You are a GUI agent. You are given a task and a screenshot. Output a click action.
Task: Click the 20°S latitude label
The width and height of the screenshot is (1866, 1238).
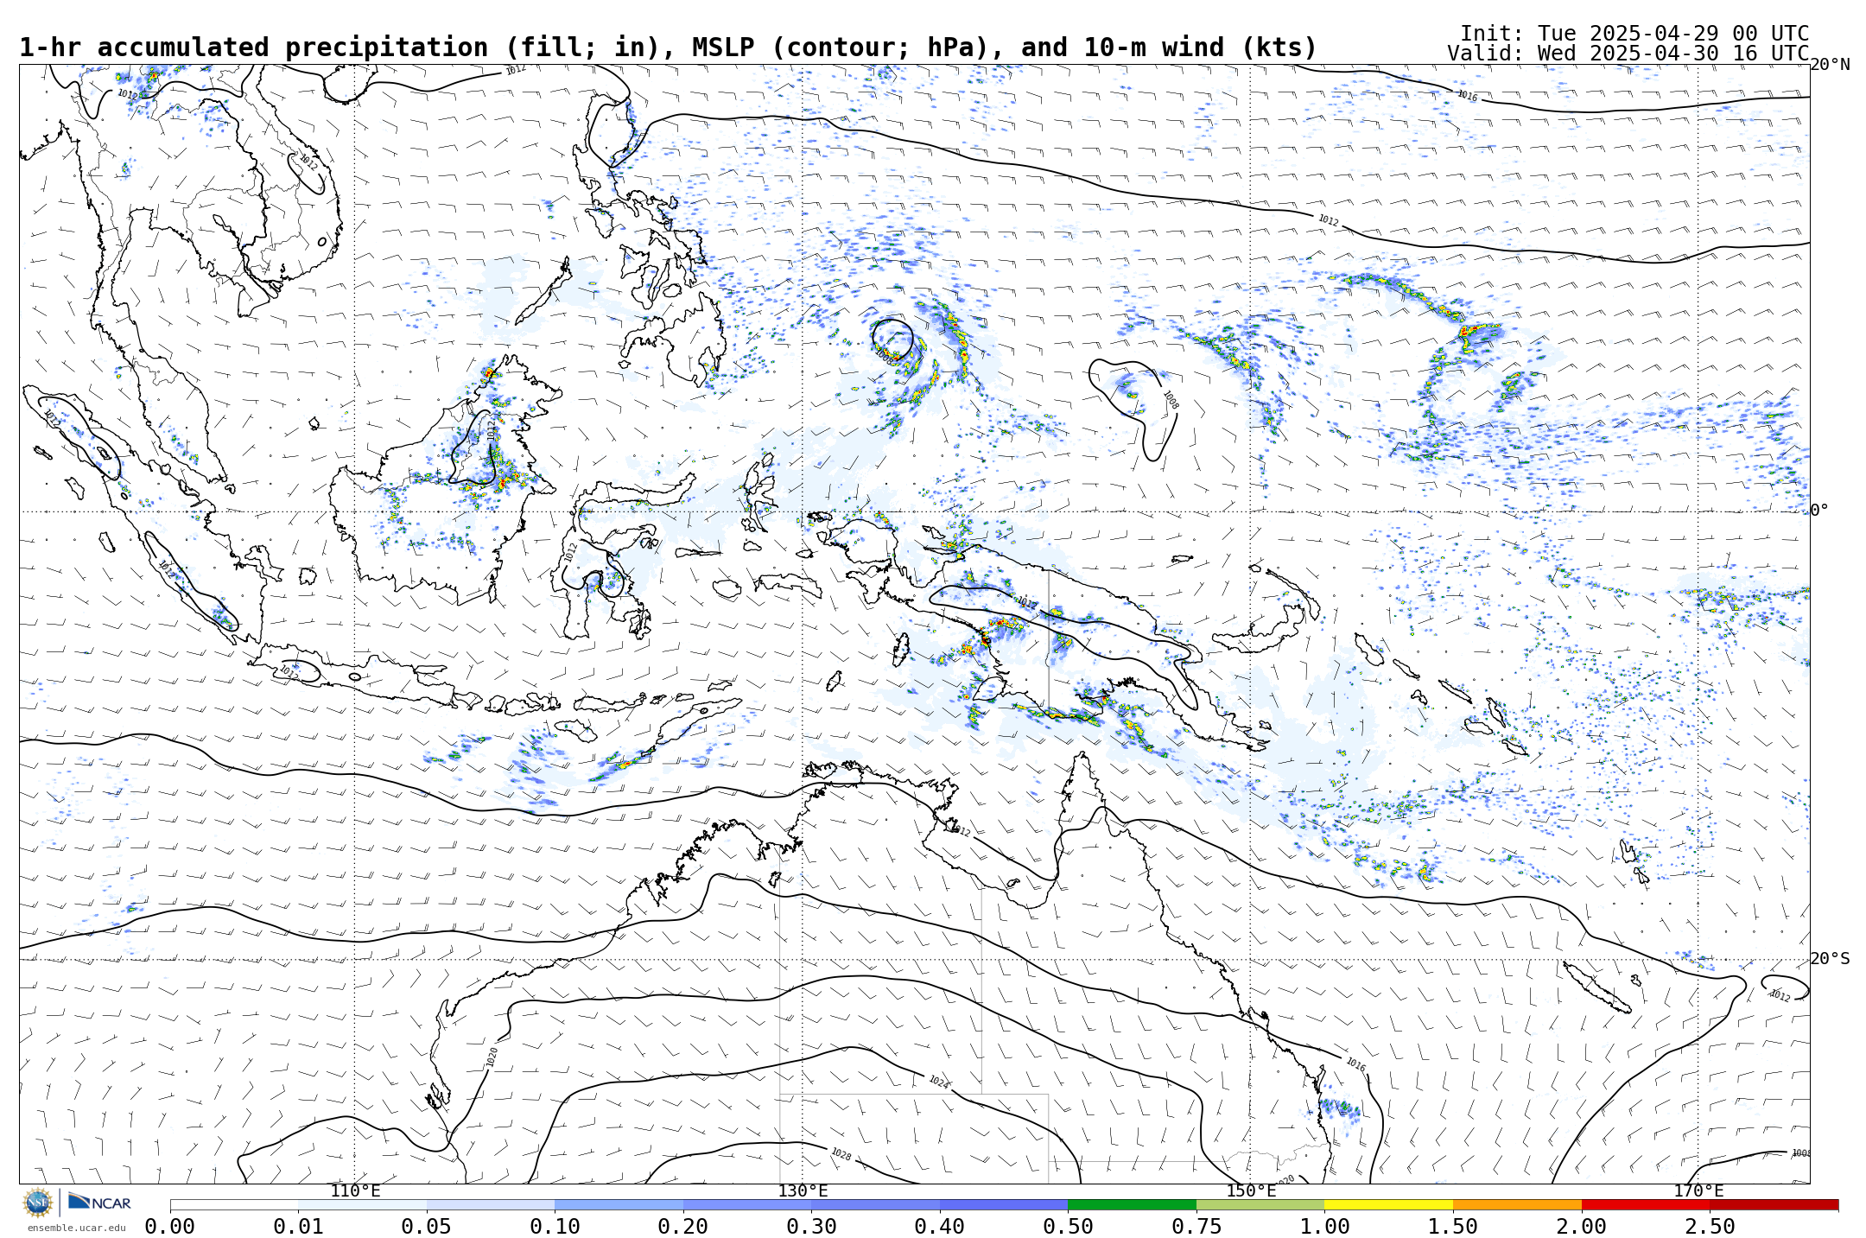coord(1830,959)
